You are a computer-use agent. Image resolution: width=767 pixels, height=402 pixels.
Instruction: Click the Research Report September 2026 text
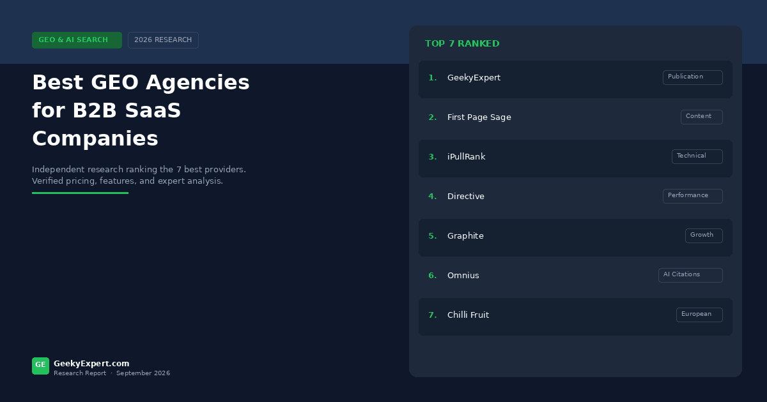click(x=112, y=373)
